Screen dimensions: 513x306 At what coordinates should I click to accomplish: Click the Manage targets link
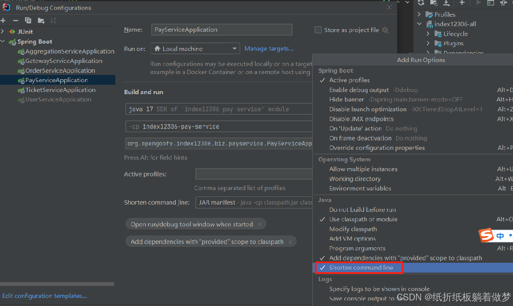tap(269, 48)
